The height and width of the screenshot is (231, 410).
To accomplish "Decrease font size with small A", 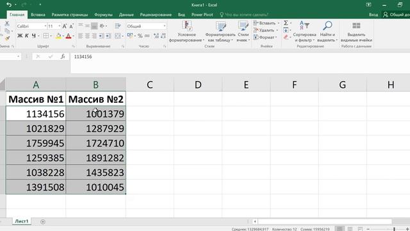I will pos(71,26).
